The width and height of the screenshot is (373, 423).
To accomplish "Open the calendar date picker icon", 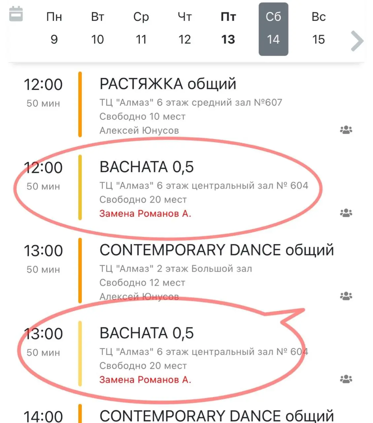I will (x=16, y=14).
